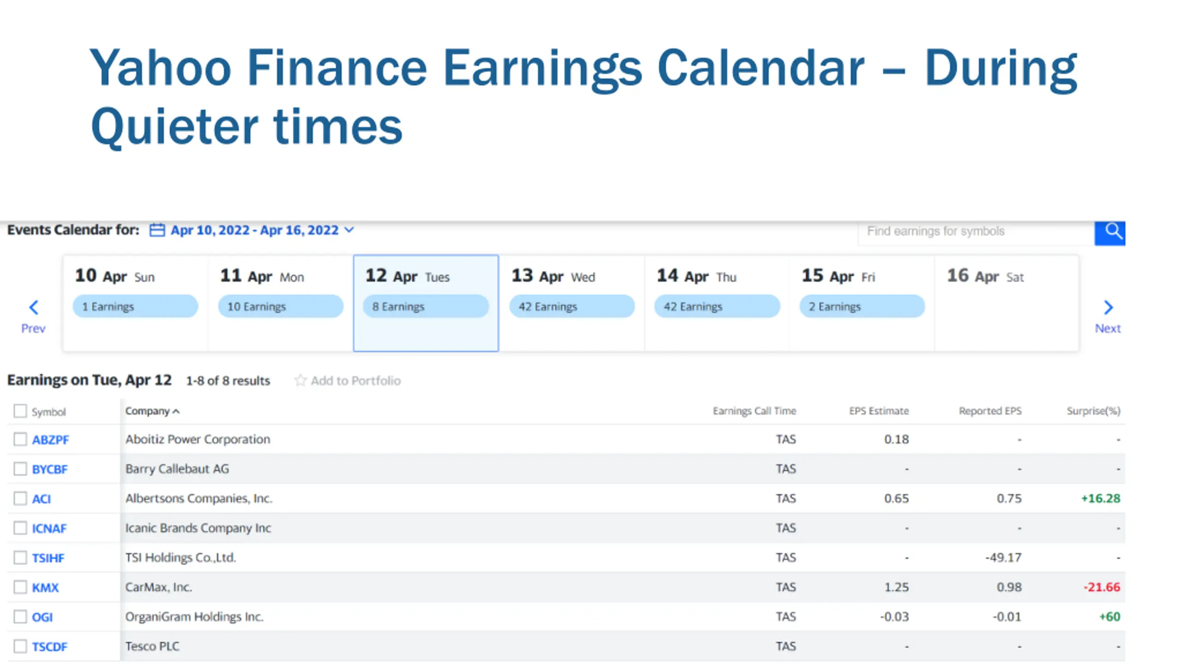Check the BYCBF row checkbox

tap(20, 469)
